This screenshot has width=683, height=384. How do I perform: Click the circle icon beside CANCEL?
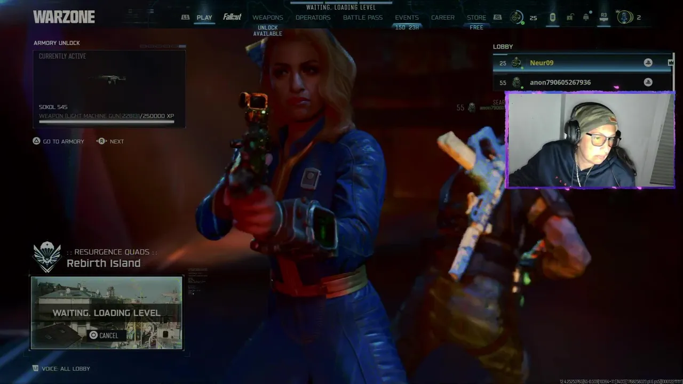(93, 335)
